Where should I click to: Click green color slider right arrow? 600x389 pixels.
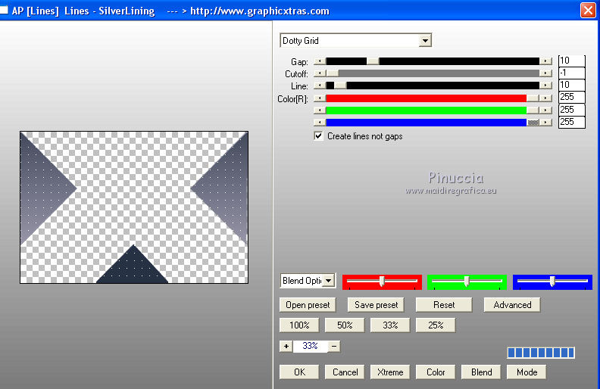pos(545,110)
